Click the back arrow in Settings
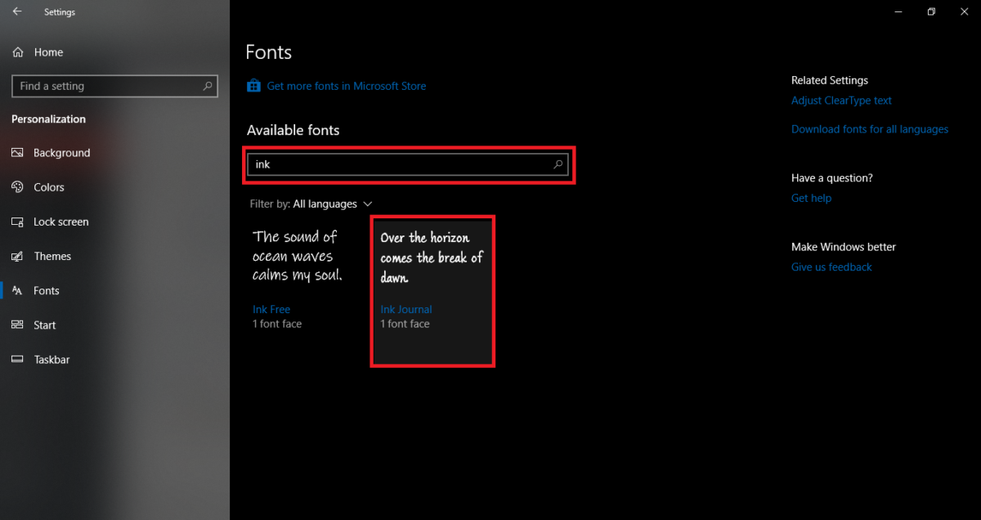The image size is (981, 520). (x=17, y=11)
